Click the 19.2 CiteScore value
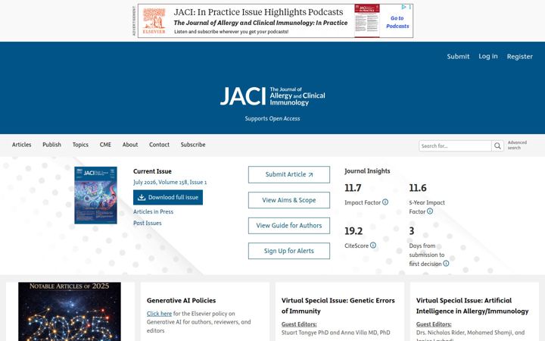 coord(353,231)
